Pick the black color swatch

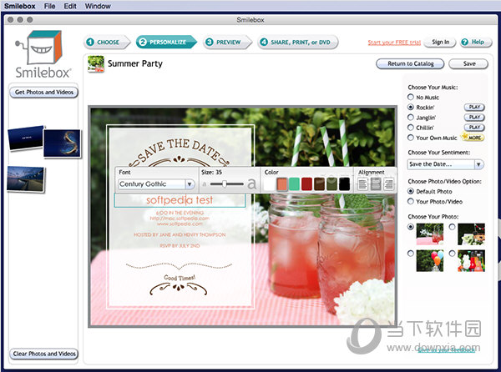coord(344,184)
